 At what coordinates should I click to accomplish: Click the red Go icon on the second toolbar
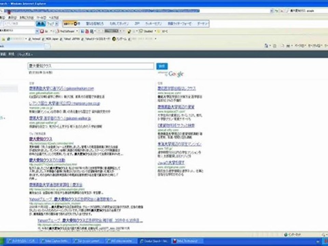(42, 31)
